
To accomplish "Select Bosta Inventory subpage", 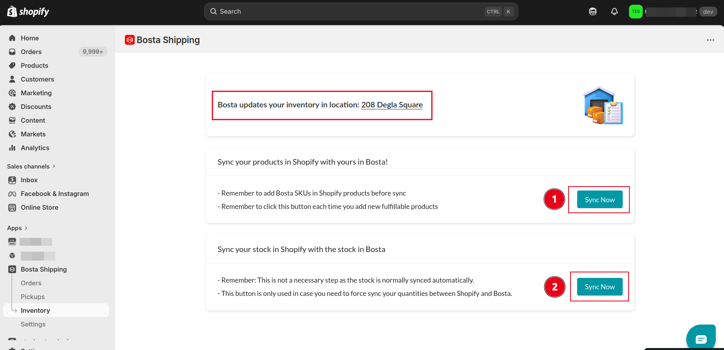I will pos(56,310).
